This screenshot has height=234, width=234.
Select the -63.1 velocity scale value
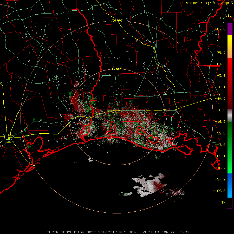coord(220,156)
